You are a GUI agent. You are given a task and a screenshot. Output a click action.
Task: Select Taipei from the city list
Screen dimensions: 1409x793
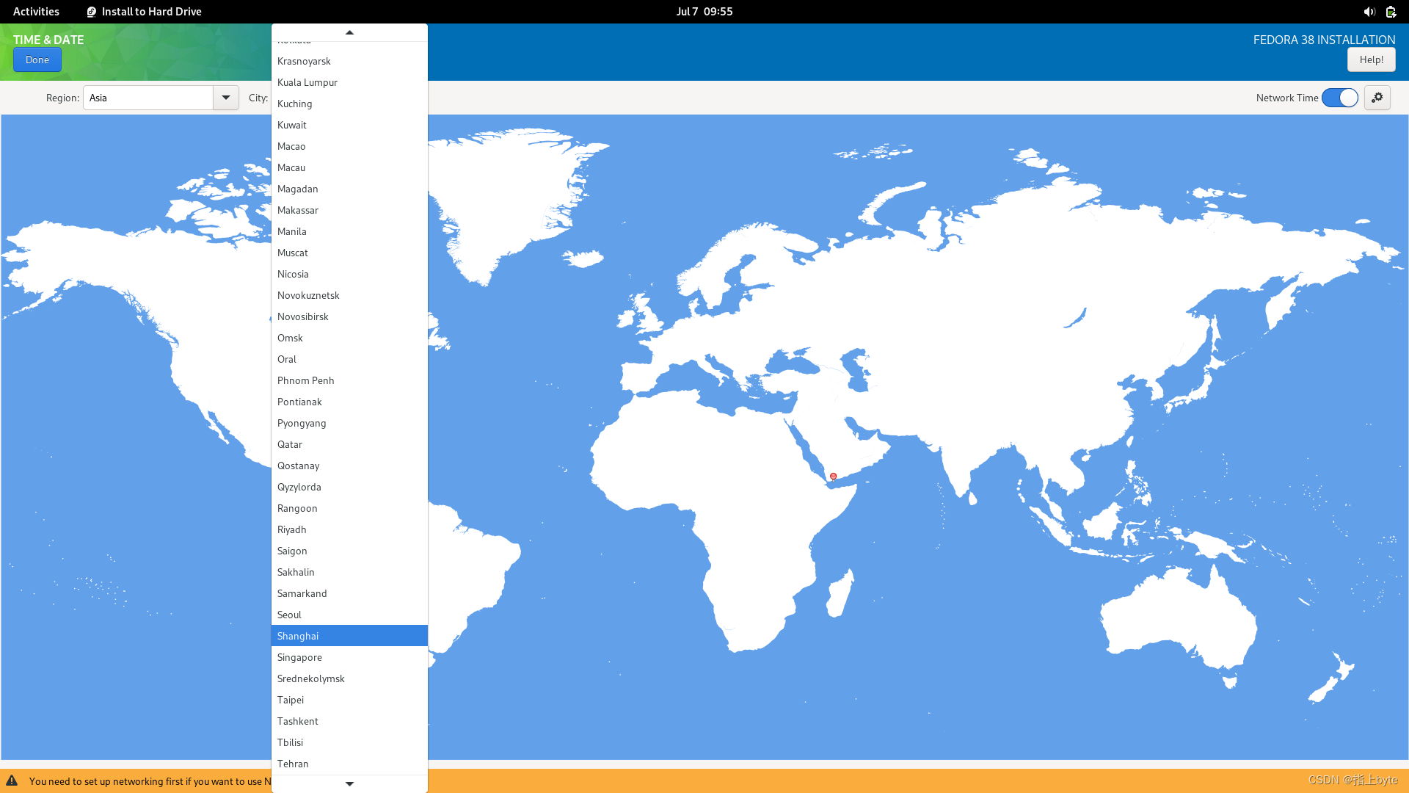pyautogui.click(x=291, y=700)
